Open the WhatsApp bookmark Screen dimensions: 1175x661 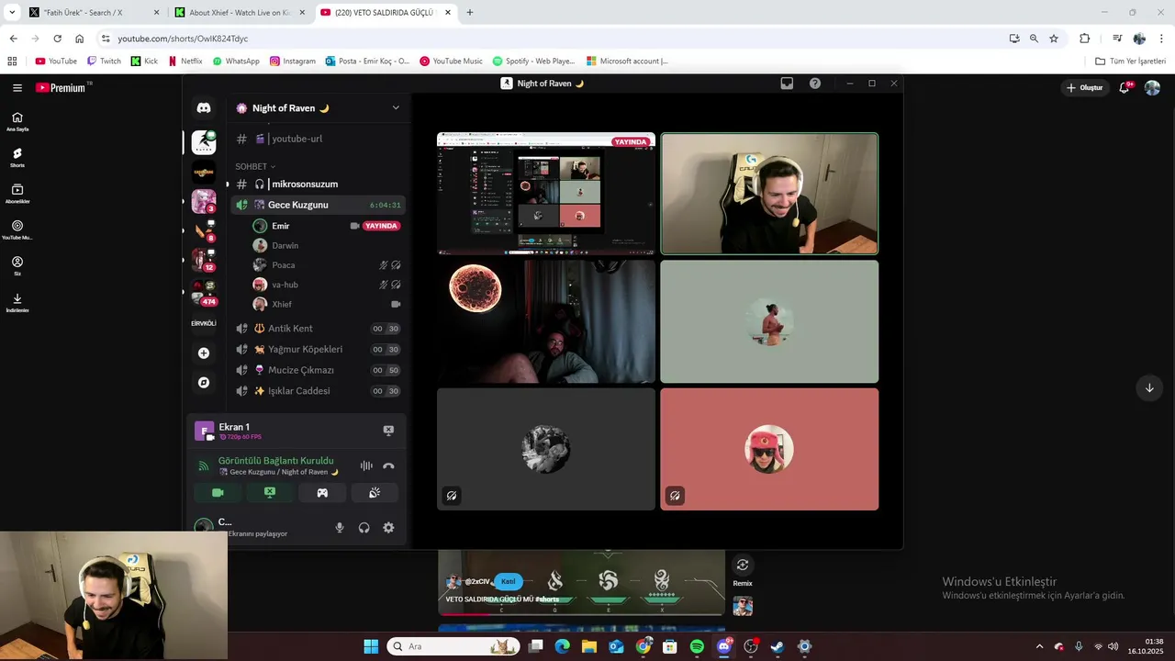point(236,61)
